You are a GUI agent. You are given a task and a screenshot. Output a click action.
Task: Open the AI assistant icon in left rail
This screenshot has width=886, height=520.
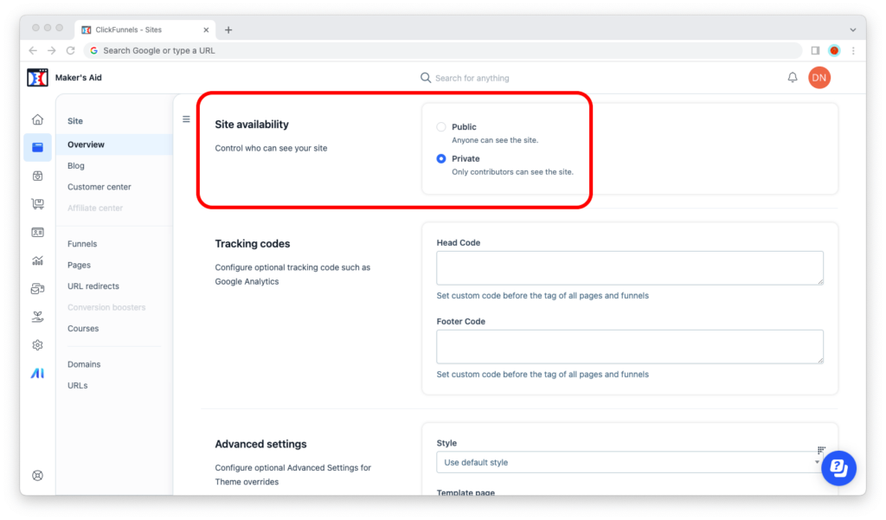pyautogui.click(x=37, y=374)
